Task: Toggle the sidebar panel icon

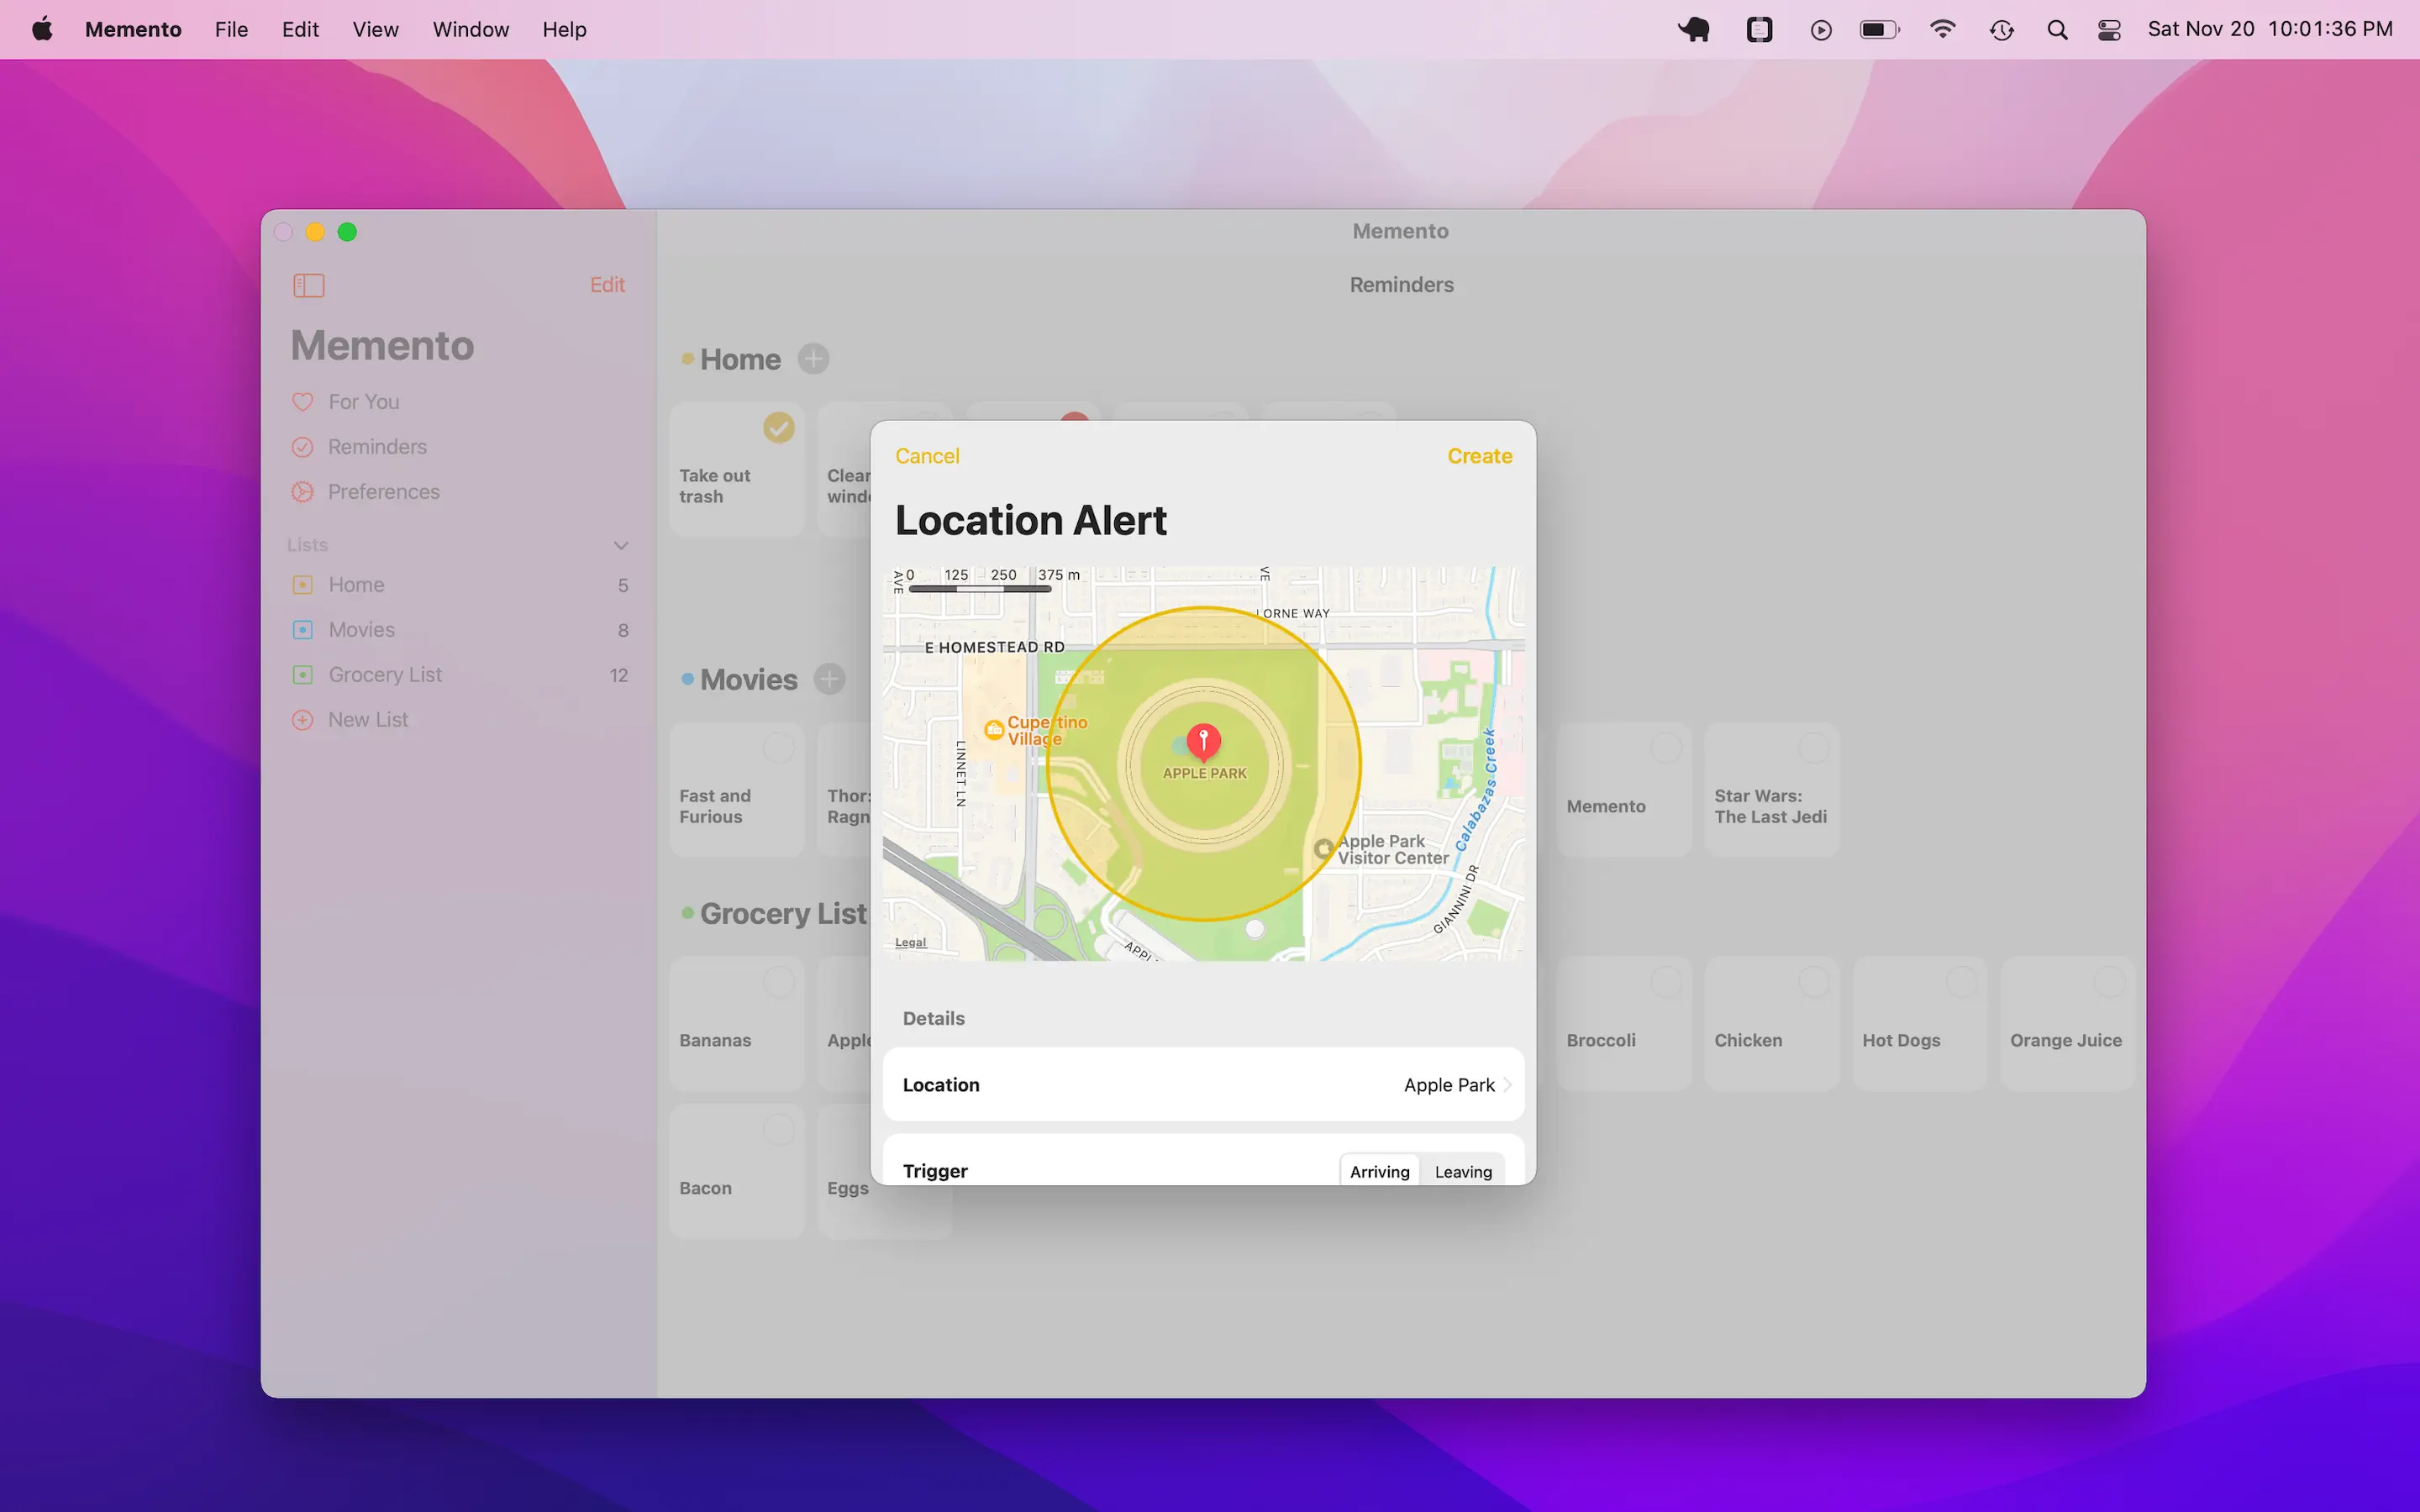Action: tap(308, 285)
